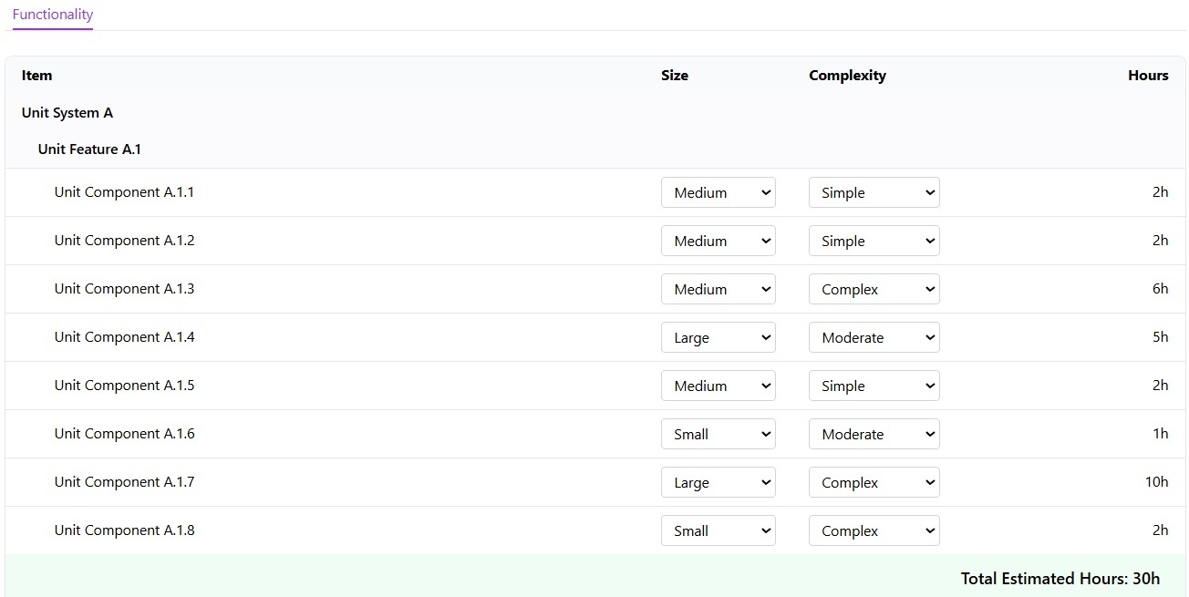Click the Complexity column header
This screenshot has height=597, width=1189.
coord(847,76)
